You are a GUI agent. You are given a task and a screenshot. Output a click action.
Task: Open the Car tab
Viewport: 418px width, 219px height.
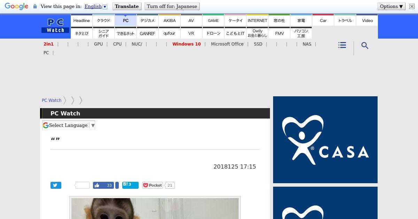pos(323,20)
